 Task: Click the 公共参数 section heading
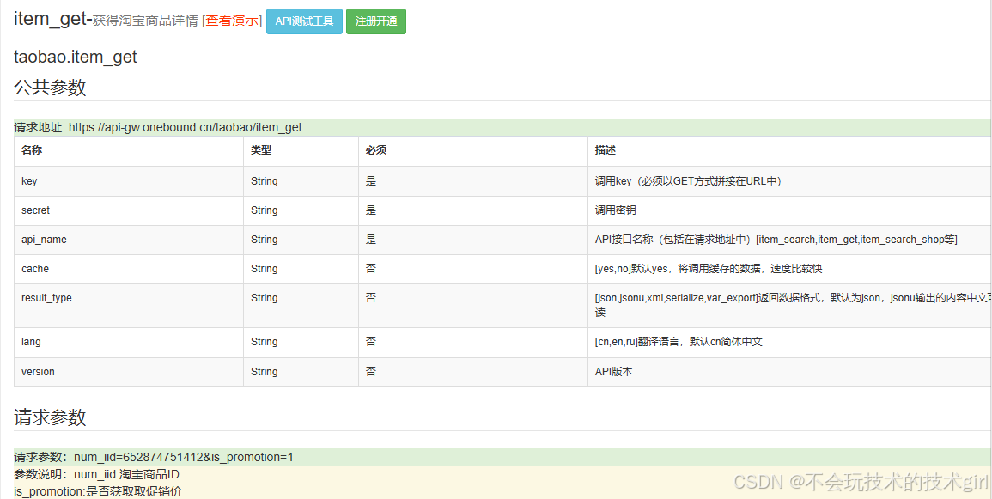click(x=50, y=88)
